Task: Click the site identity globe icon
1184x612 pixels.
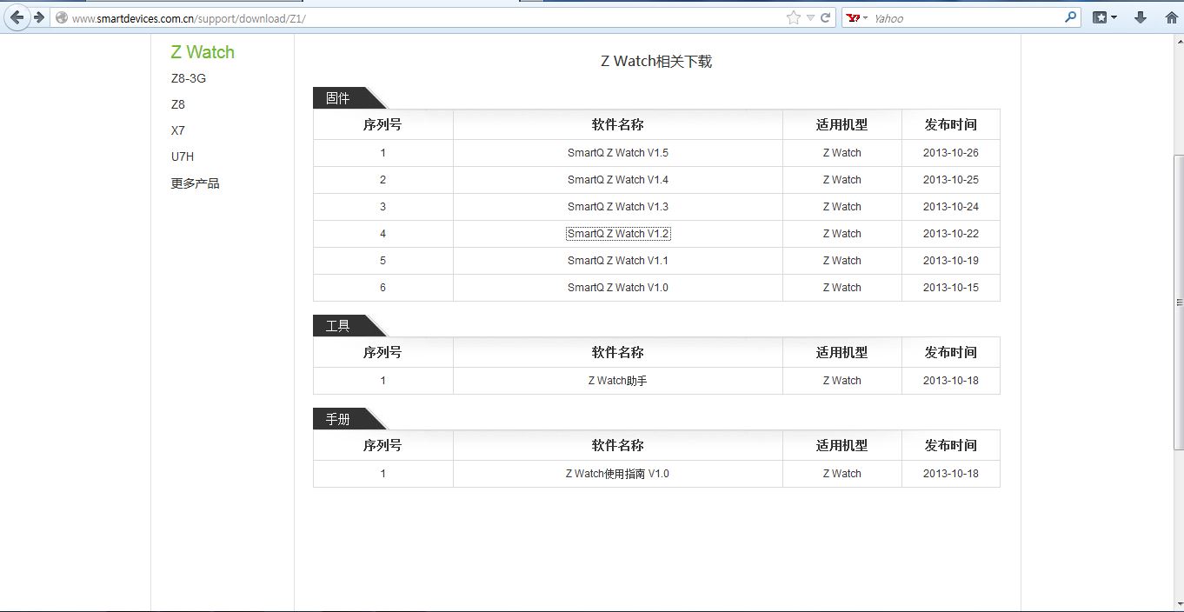Action: click(62, 17)
